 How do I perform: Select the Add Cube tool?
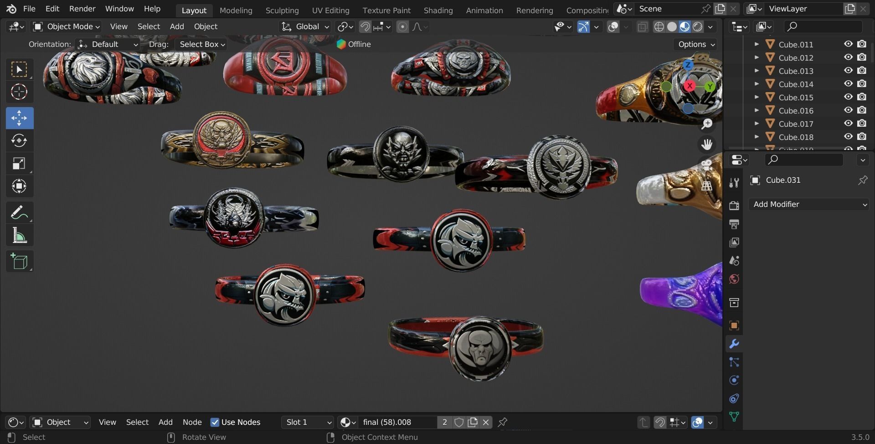click(19, 261)
